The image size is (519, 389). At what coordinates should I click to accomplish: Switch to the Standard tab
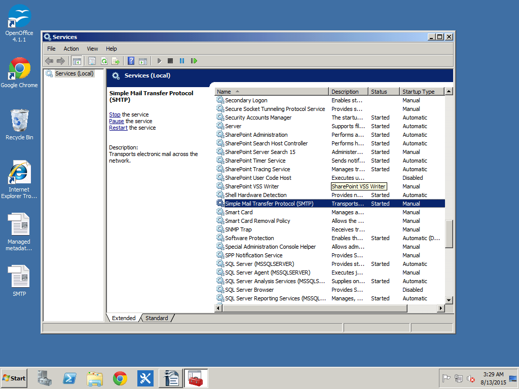click(157, 318)
